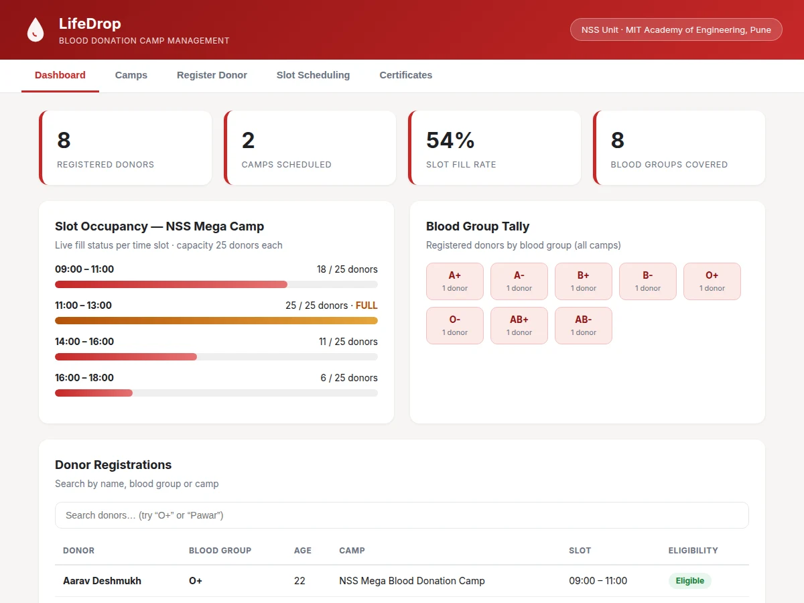Click the SLOT column header
Image resolution: width=804 pixels, height=603 pixels.
tap(580, 551)
